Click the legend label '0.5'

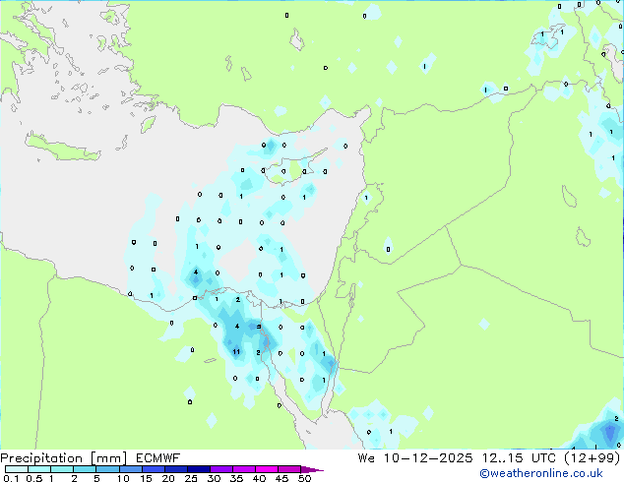click(34, 478)
